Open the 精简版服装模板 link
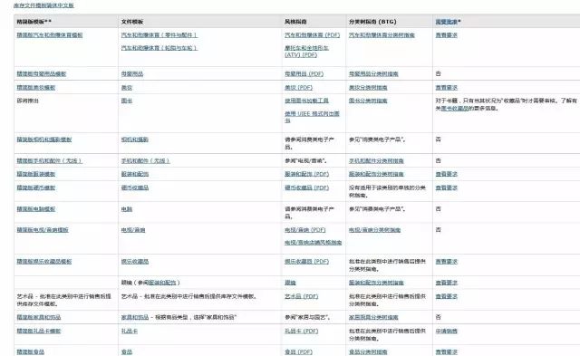 36,174
